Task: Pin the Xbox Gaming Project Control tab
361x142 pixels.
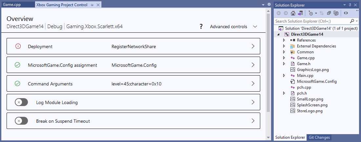Action: (x=92, y=5)
